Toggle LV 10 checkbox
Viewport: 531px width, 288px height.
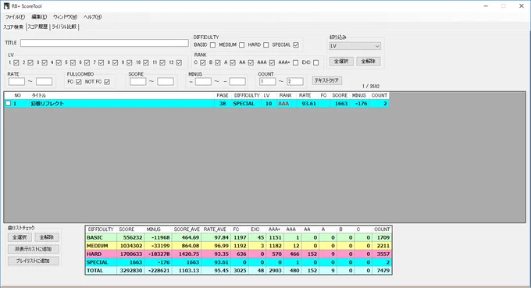(x=145, y=62)
